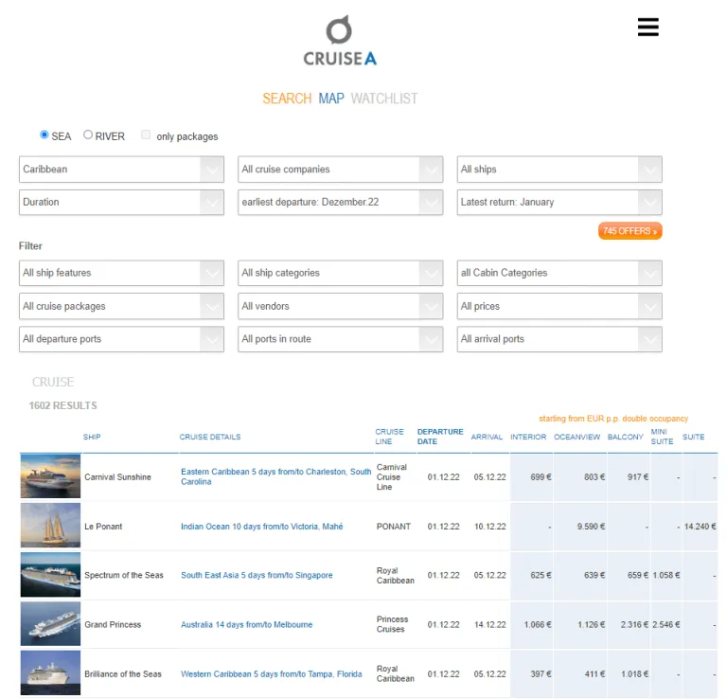727x699 pixels.
Task: Sort by CRUISE DETAILS column header
Action: coord(210,437)
